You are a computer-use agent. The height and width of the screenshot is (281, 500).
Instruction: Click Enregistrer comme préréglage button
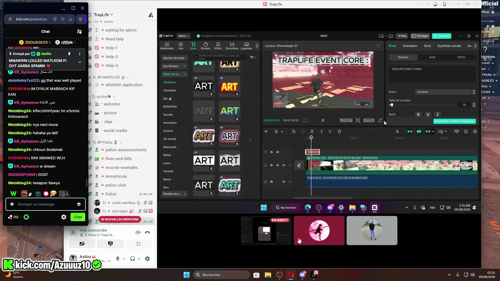[455, 121]
